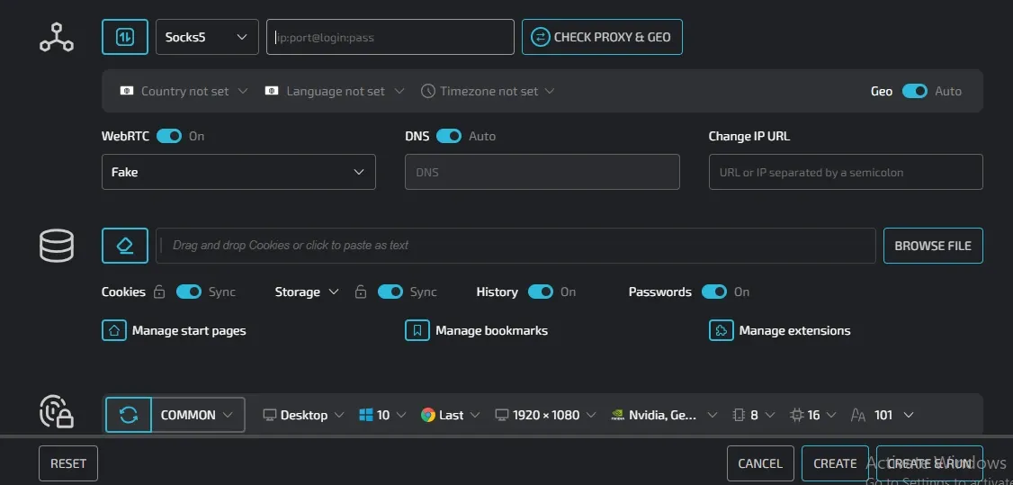Click the eraser icon to clear cookies
Viewport: 1013px width, 485px height.
coord(125,246)
